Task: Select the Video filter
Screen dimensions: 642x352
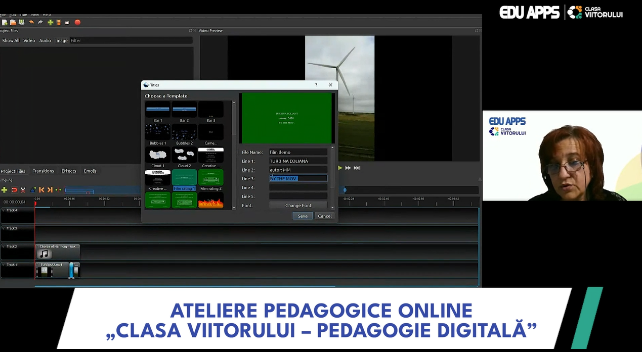Action: (x=29, y=40)
